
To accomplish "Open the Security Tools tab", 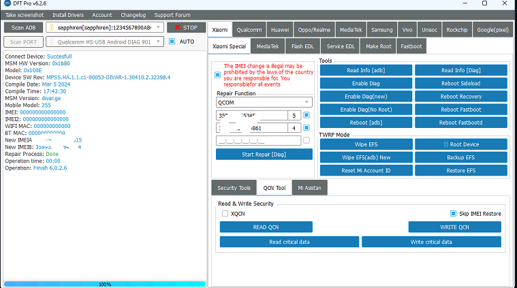I will click(234, 188).
